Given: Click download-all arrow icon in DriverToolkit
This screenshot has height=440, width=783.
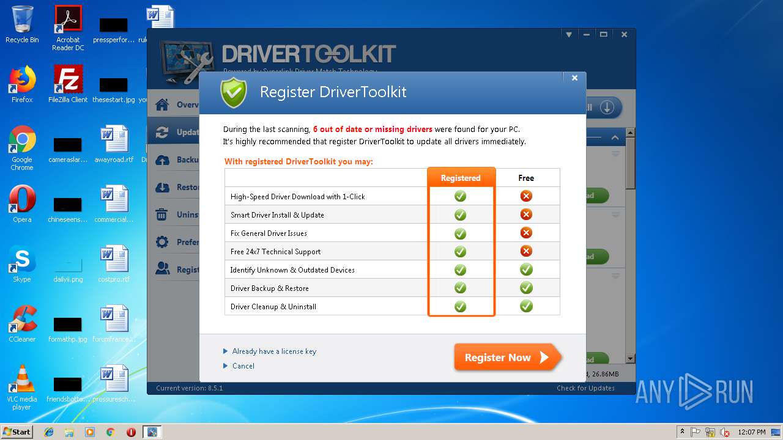Looking at the screenshot, I should [606, 108].
